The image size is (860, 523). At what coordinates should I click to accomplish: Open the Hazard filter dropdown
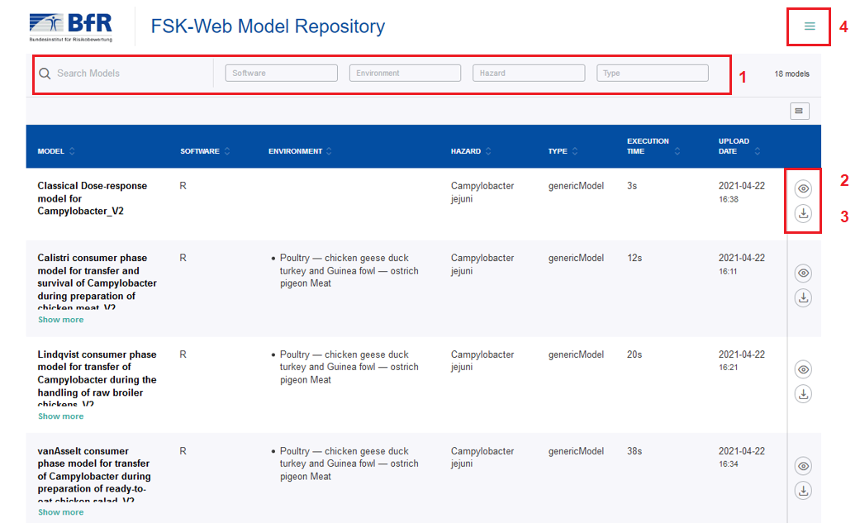click(529, 73)
